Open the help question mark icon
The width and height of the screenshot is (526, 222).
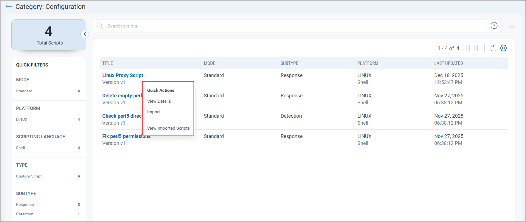click(494, 26)
